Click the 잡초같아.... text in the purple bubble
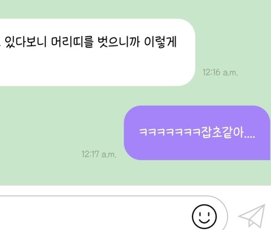The image size is (271, 230). pyautogui.click(x=228, y=132)
